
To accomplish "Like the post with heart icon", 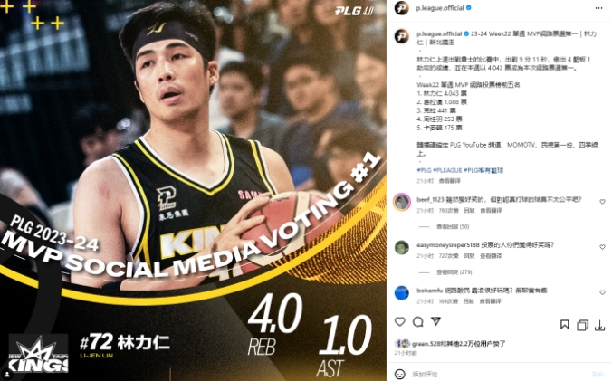I will click(399, 322).
